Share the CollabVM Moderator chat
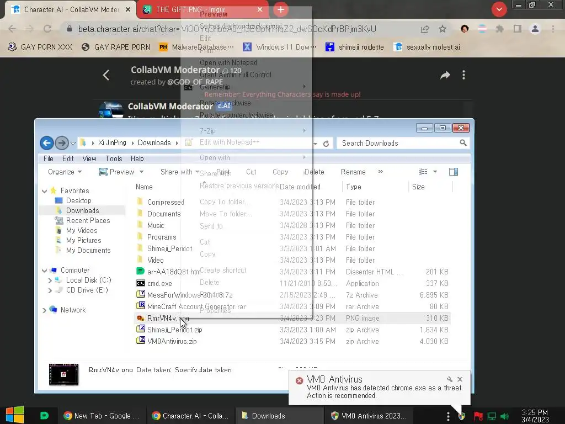The image size is (565, 424). click(445, 75)
